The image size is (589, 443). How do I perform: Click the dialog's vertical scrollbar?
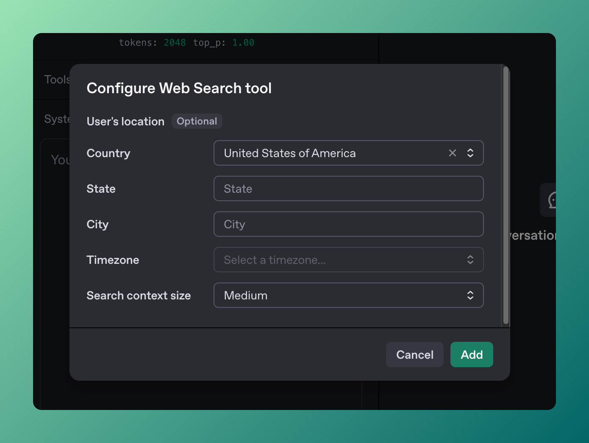(x=506, y=195)
